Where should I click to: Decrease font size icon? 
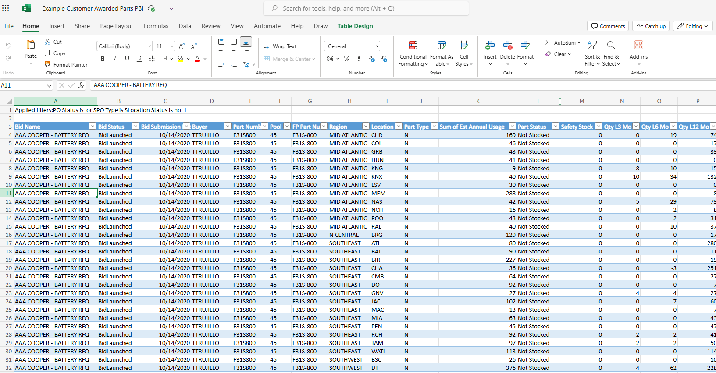[x=194, y=46]
